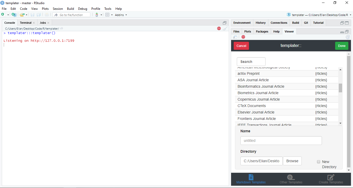Image resolution: width=353 pixels, height=188 pixels.
Task: Open the Addins dropdown menu
Action: tap(121, 15)
